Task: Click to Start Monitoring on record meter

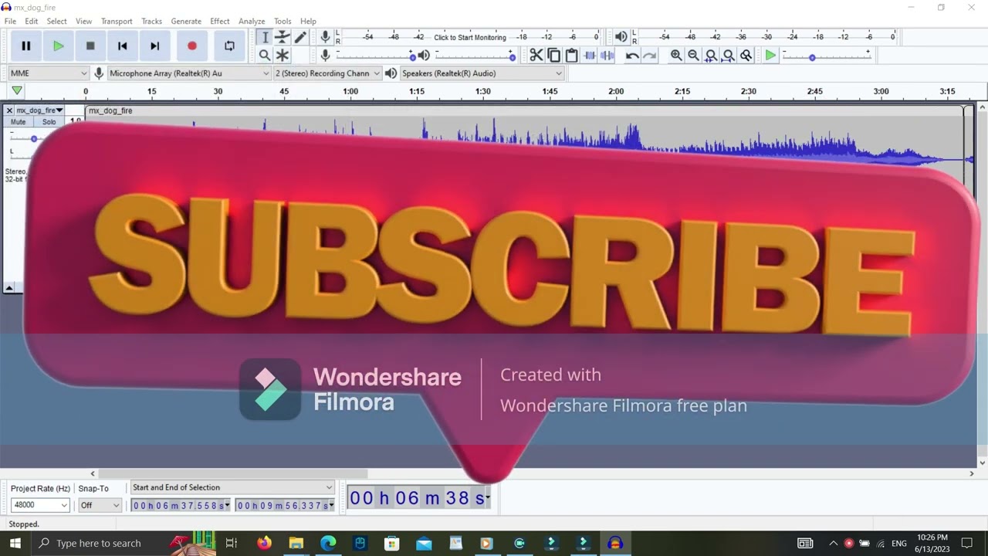Action: (470, 37)
